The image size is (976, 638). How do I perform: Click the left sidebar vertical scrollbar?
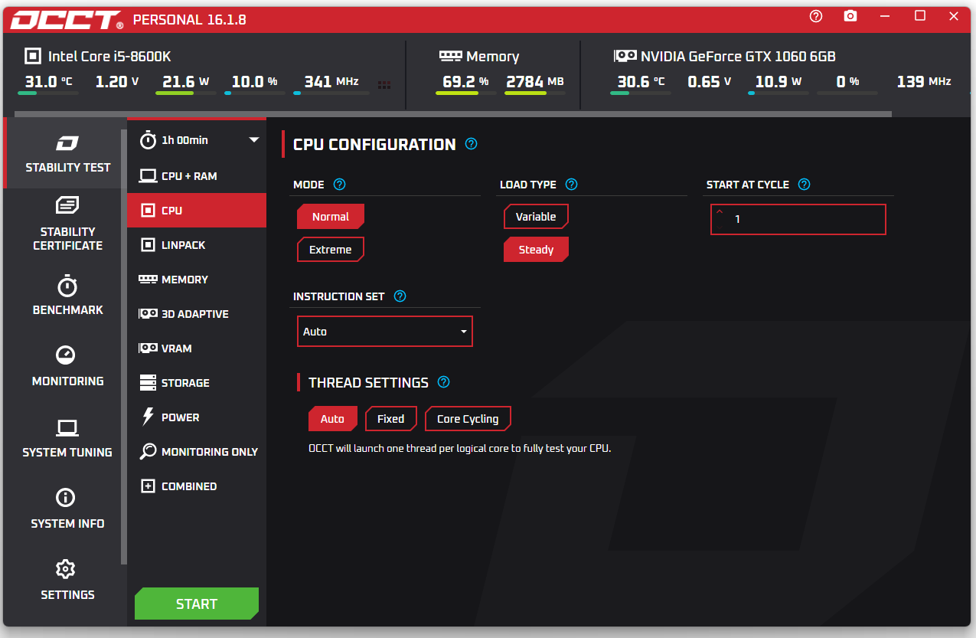point(124,347)
